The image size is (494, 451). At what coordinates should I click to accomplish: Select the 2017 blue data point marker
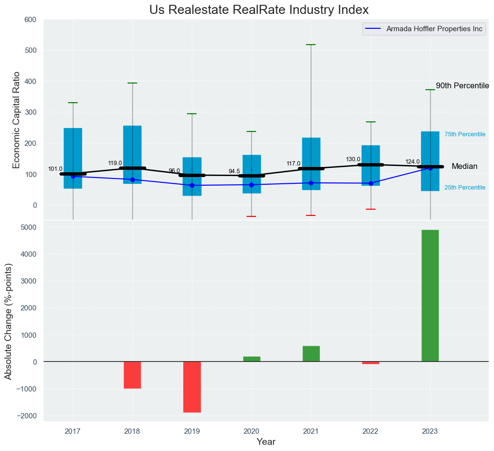pos(73,177)
